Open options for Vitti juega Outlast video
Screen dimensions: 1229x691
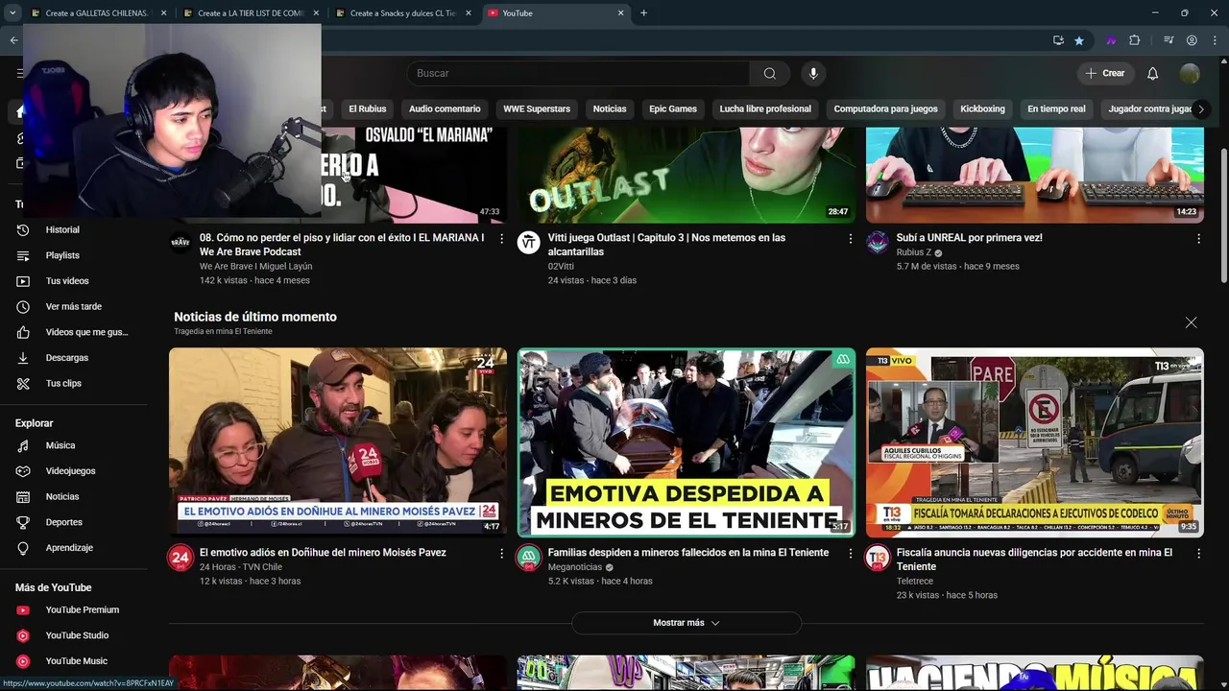850,238
